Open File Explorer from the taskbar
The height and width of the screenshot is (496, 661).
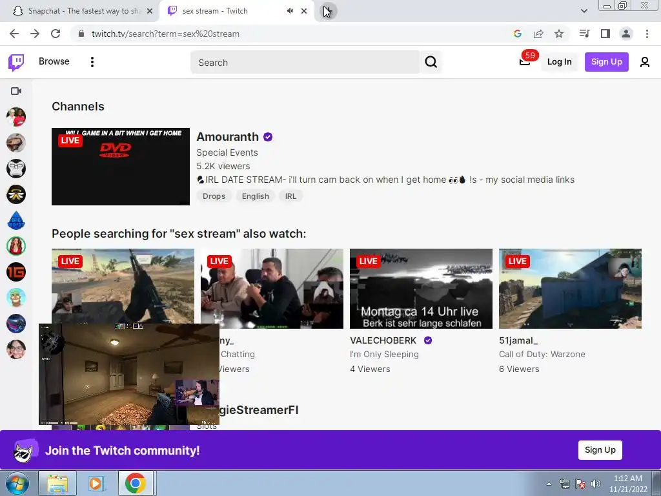pos(57,483)
